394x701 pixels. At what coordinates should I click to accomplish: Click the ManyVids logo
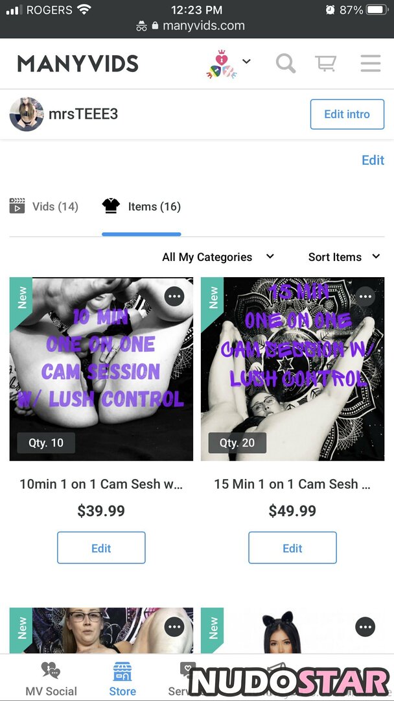[x=78, y=64]
